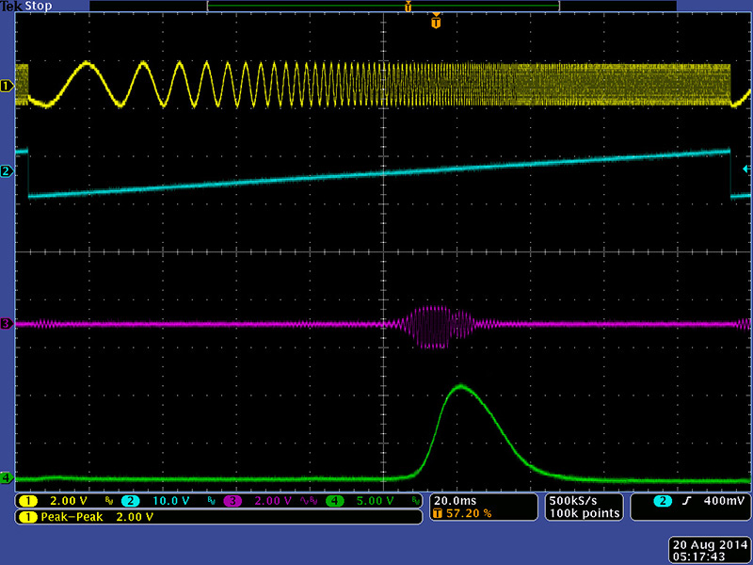Click the rising edge trigger slope icon
This screenshot has width=753, height=565.
click(687, 501)
